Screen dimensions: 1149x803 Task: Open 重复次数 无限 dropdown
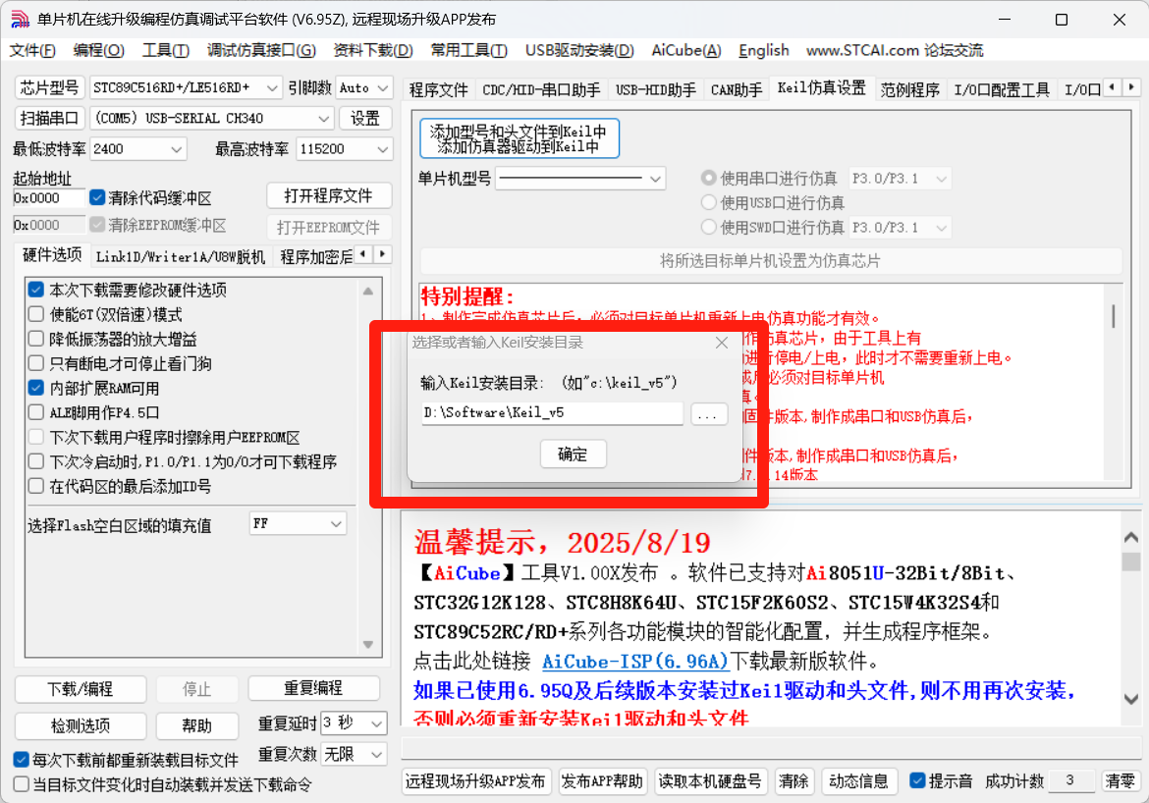tap(354, 754)
